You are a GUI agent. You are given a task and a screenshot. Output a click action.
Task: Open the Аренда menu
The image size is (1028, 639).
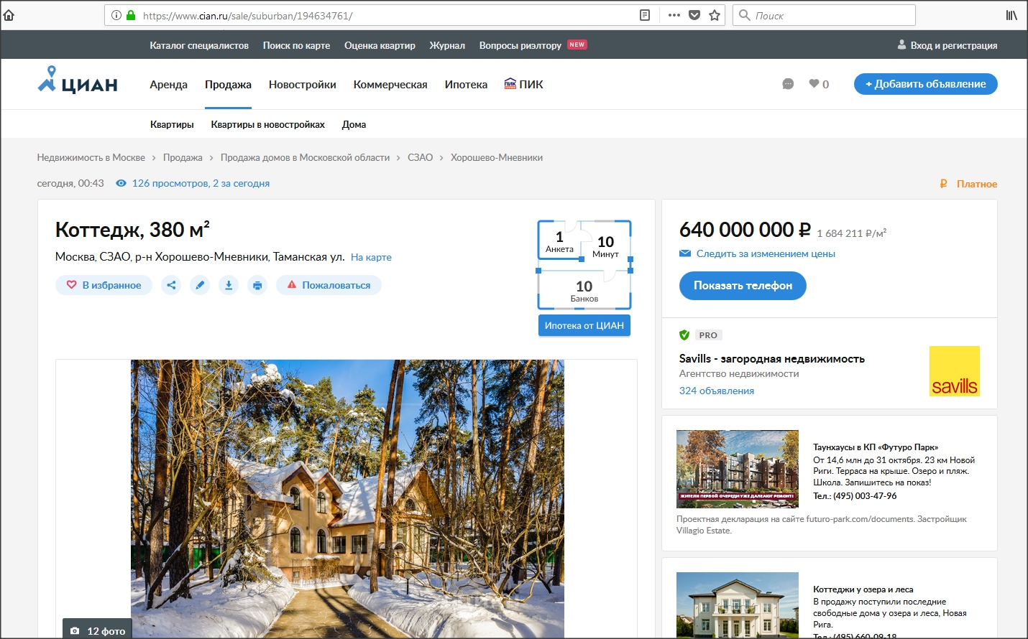[x=168, y=85]
